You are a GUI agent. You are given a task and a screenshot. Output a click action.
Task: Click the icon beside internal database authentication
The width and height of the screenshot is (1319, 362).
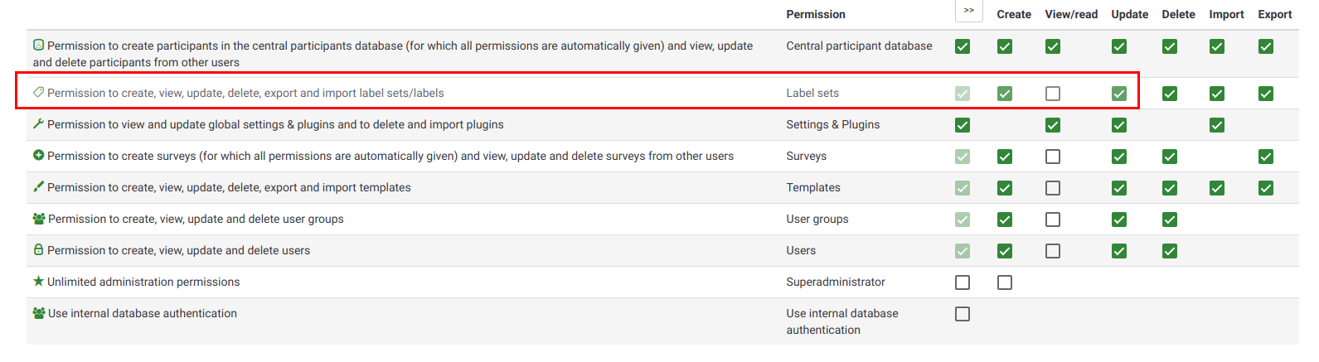tap(39, 313)
